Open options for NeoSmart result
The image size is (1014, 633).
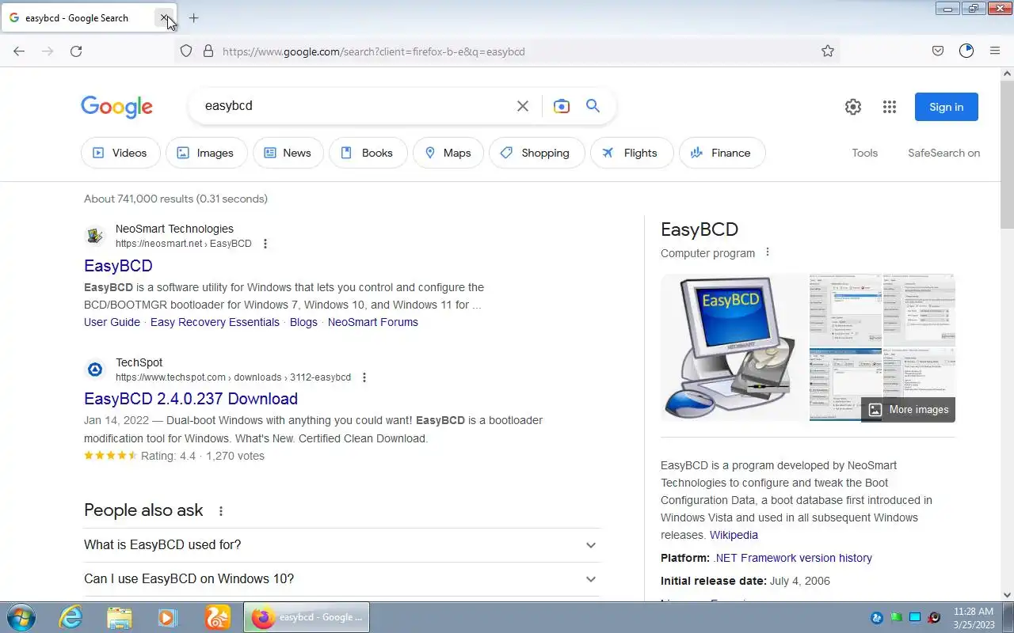click(265, 244)
